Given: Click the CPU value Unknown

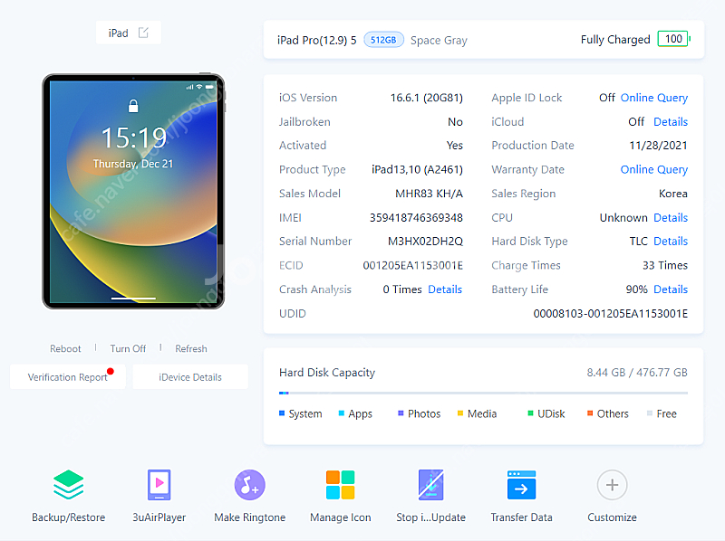Looking at the screenshot, I should tap(623, 217).
